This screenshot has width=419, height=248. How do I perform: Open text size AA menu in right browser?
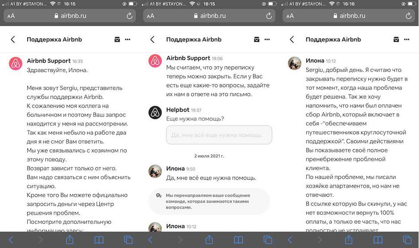click(x=290, y=16)
